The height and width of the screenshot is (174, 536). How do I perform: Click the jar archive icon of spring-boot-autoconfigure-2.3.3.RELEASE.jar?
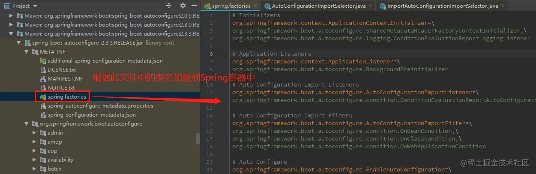coord(27,42)
